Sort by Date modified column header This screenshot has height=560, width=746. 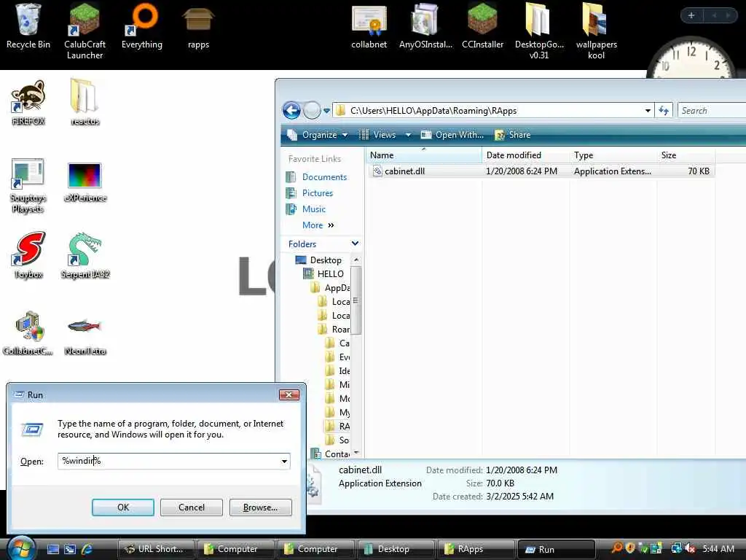(526, 155)
